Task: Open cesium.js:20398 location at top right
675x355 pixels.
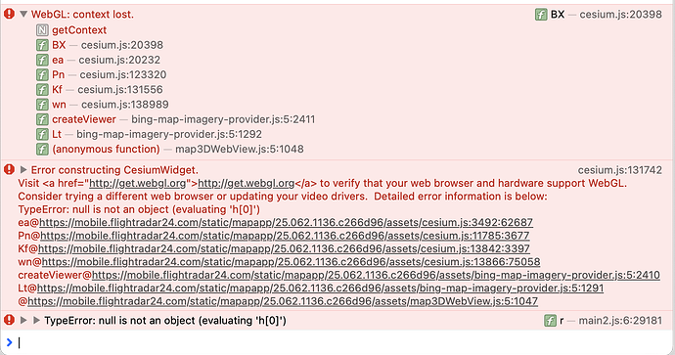Action: 620,15
